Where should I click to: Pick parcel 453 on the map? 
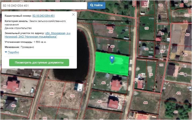point(99,102)
